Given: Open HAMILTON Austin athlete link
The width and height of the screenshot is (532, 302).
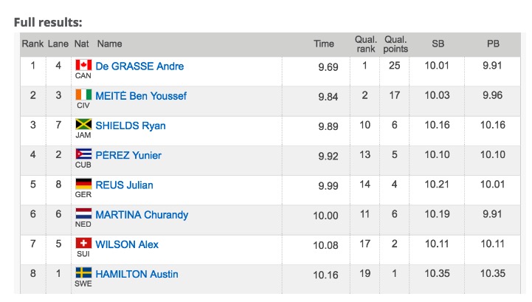Looking at the screenshot, I should [x=137, y=274].
